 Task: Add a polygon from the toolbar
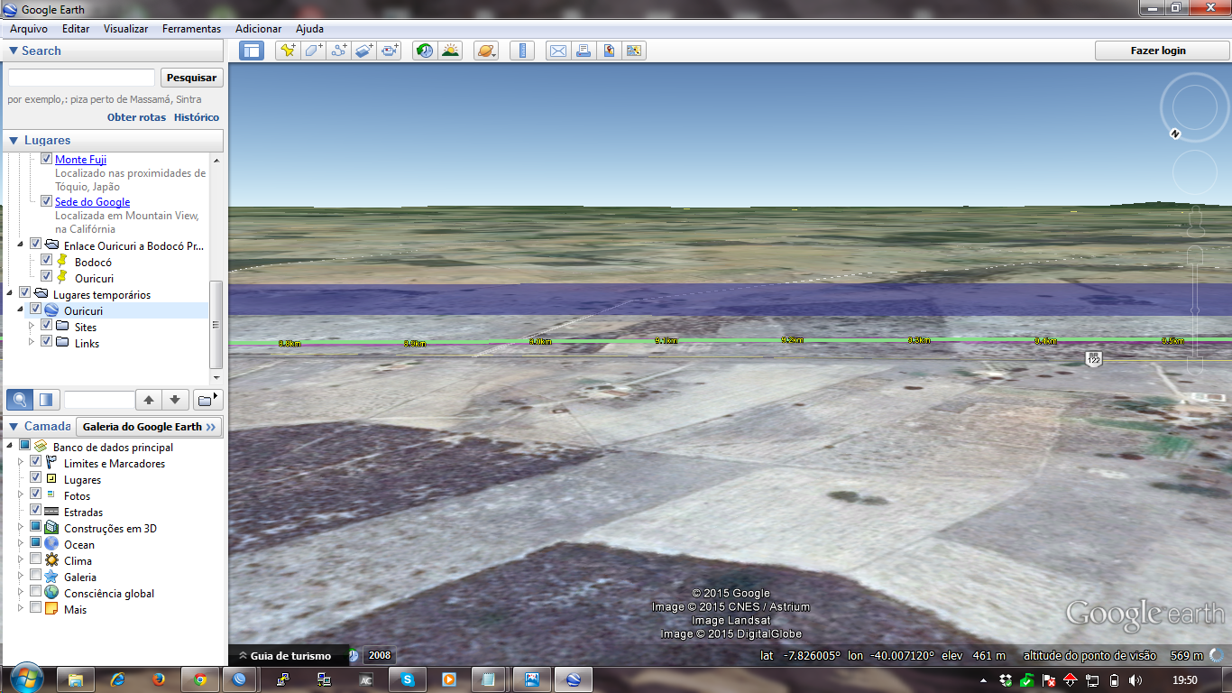pyautogui.click(x=313, y=51)
